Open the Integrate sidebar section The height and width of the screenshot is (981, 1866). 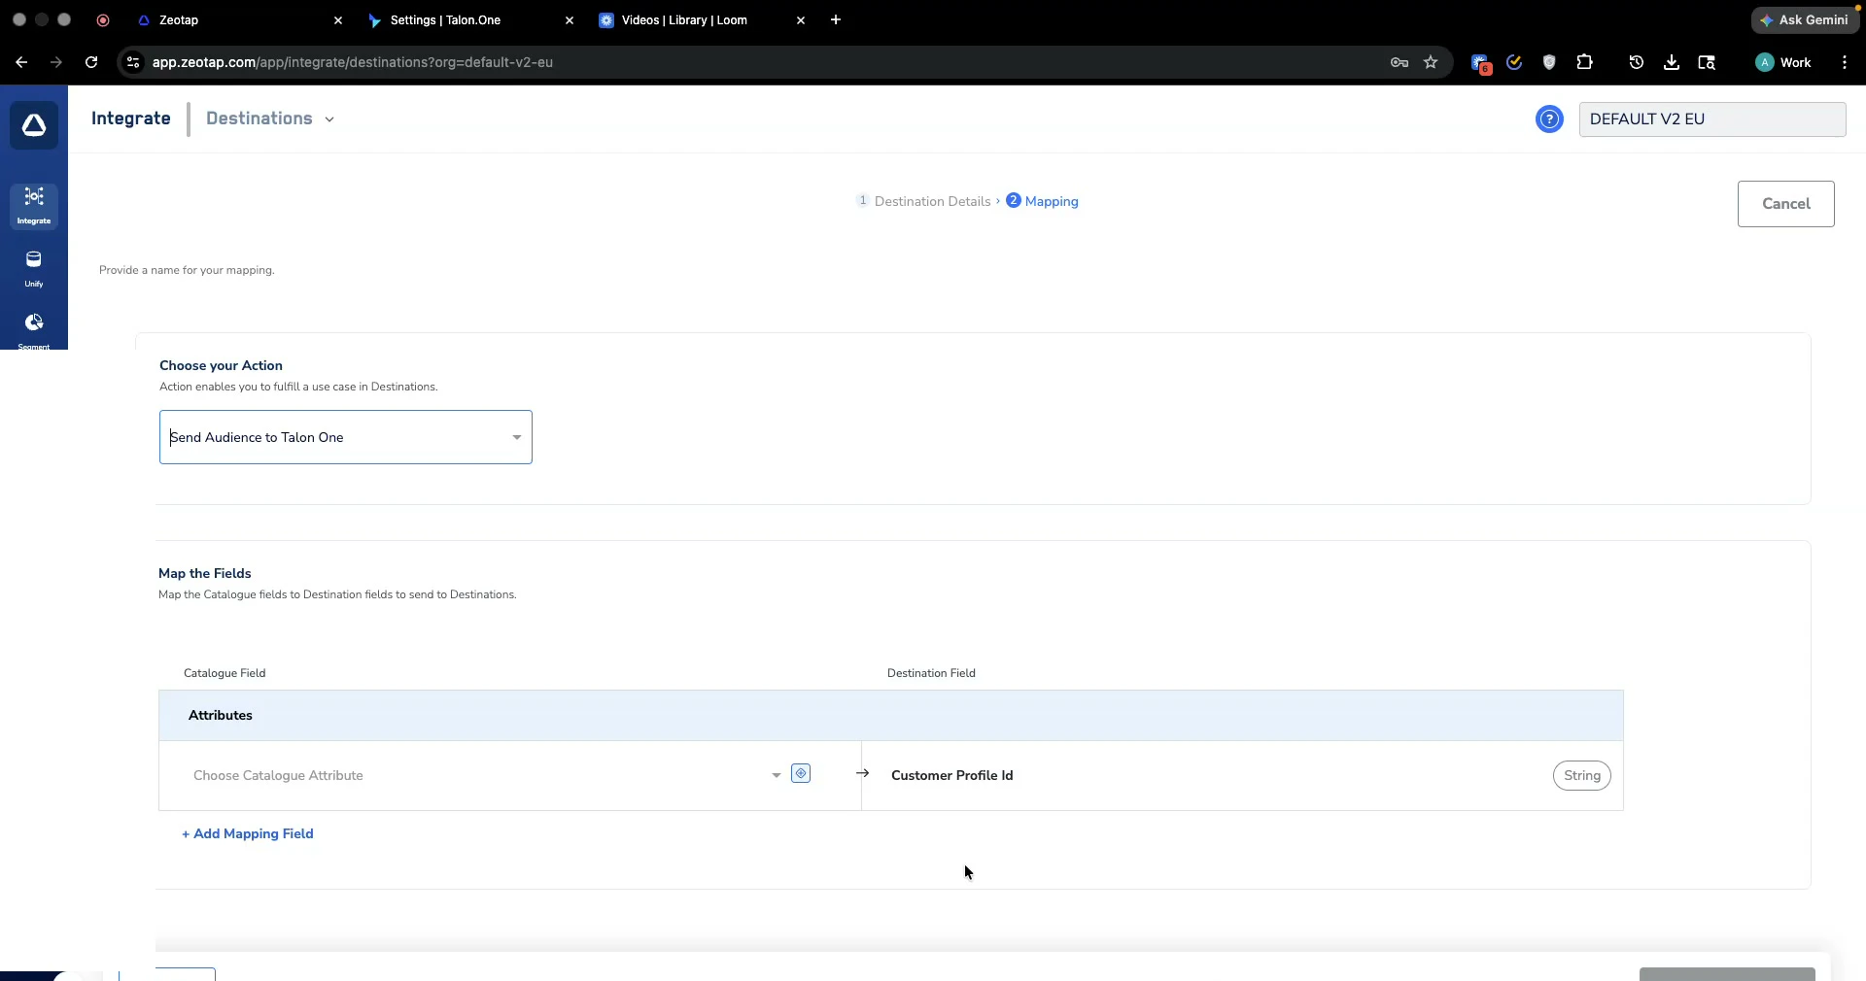[x=34, y=206]
